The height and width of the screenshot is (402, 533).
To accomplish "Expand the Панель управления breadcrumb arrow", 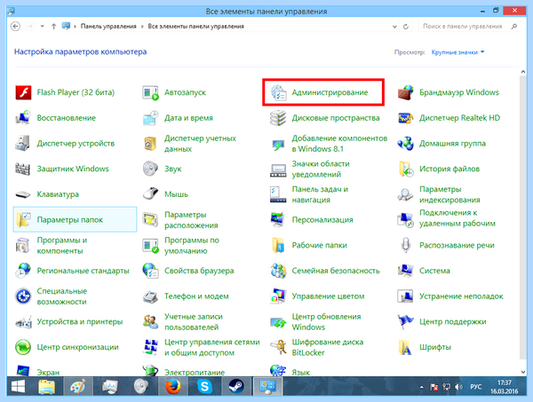I will (x=142, y=26).
